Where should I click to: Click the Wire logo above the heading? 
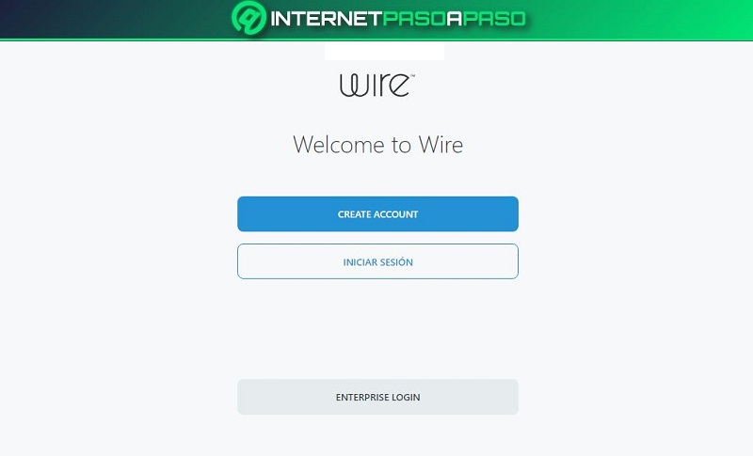(x=376, y=86)
